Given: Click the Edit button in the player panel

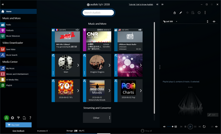Looking at the screenshot, I should (x=213, y=115).
